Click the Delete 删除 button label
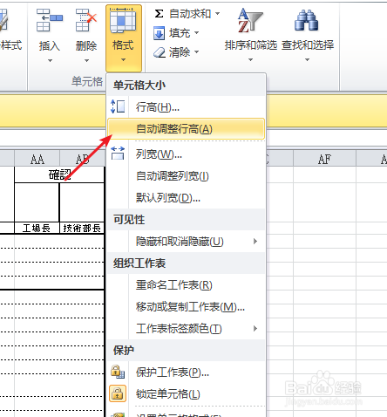Viewport: 387px width, 417px height. 86,45
